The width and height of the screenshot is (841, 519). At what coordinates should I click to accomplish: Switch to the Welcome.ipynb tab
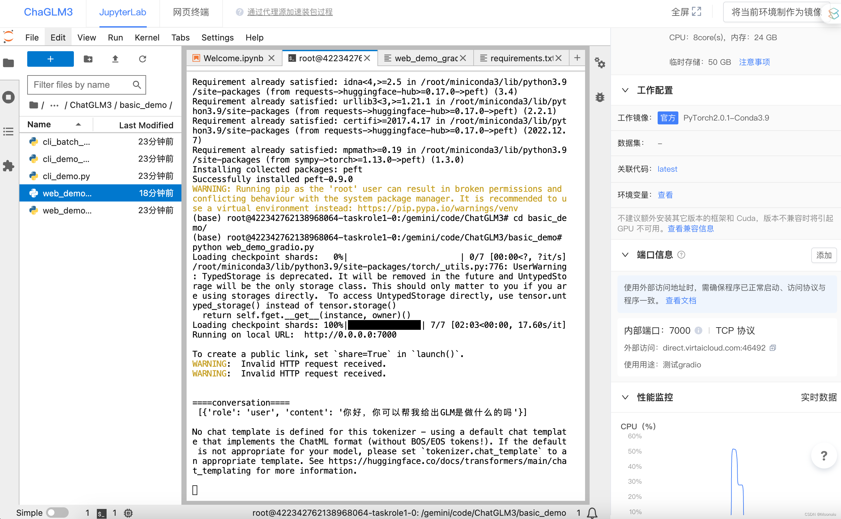coord(234,58)
